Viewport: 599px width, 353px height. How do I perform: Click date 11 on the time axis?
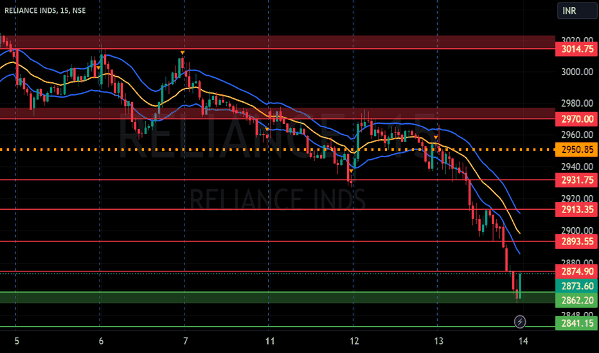(x=270, y=341)
